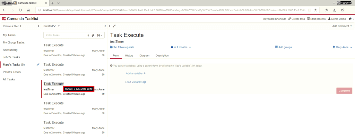Maximize the task view with the arrows icon

[x=114, y=26]
